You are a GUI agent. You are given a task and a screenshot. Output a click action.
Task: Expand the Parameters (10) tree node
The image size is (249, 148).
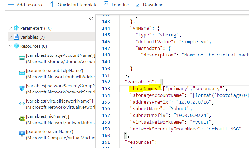(10, 28)
